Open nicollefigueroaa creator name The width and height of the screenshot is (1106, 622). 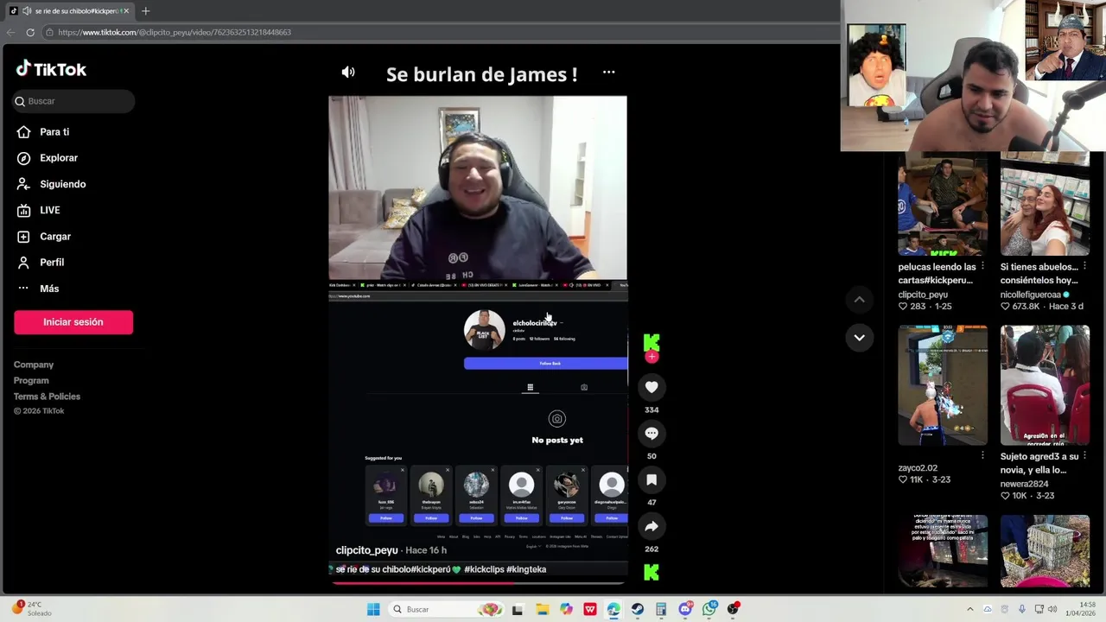tap(1030, 295)
